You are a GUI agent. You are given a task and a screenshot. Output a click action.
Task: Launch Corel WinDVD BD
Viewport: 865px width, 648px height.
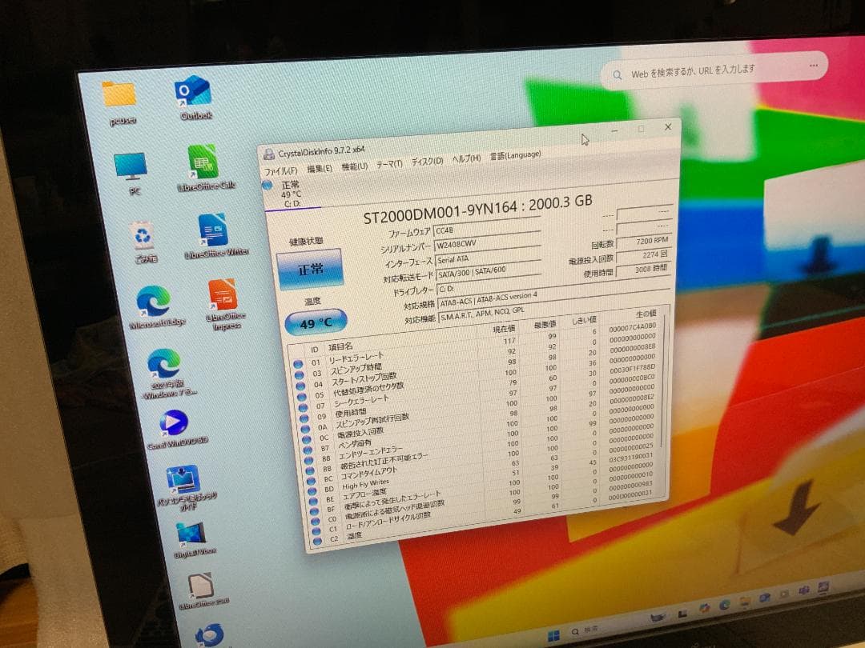point(175,422)
